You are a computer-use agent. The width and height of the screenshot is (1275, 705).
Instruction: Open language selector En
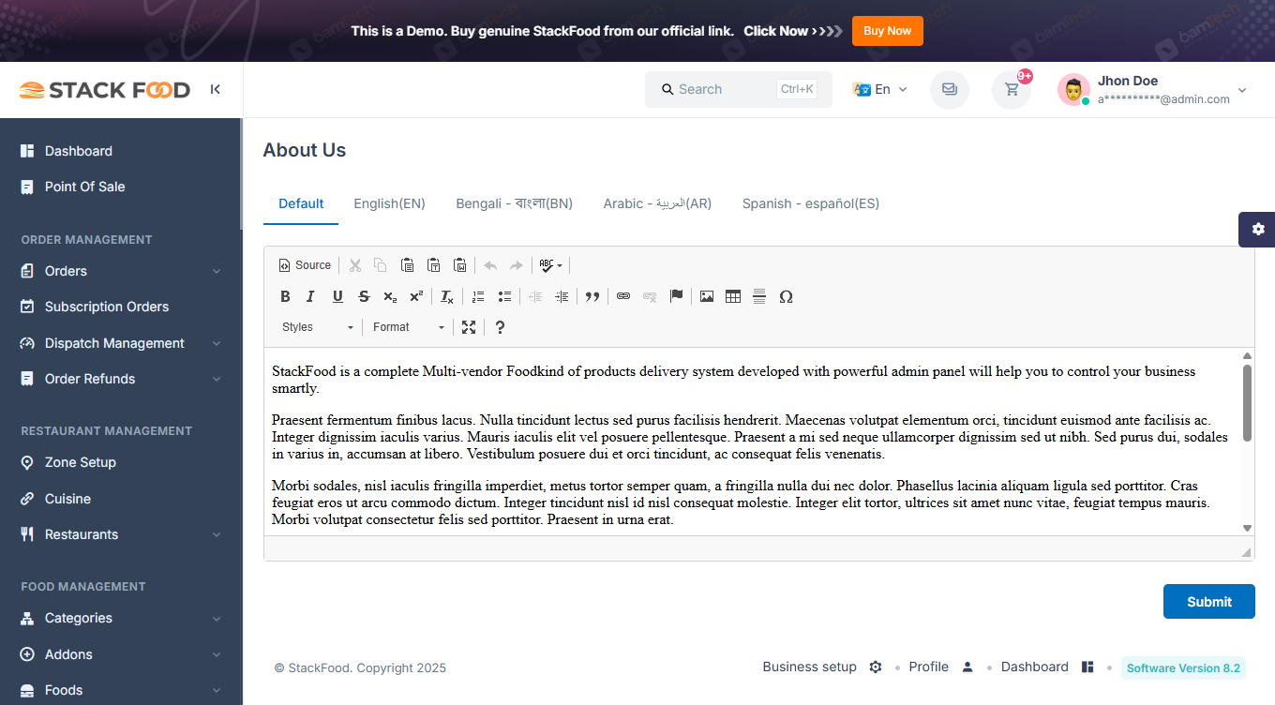pos(879,89)
